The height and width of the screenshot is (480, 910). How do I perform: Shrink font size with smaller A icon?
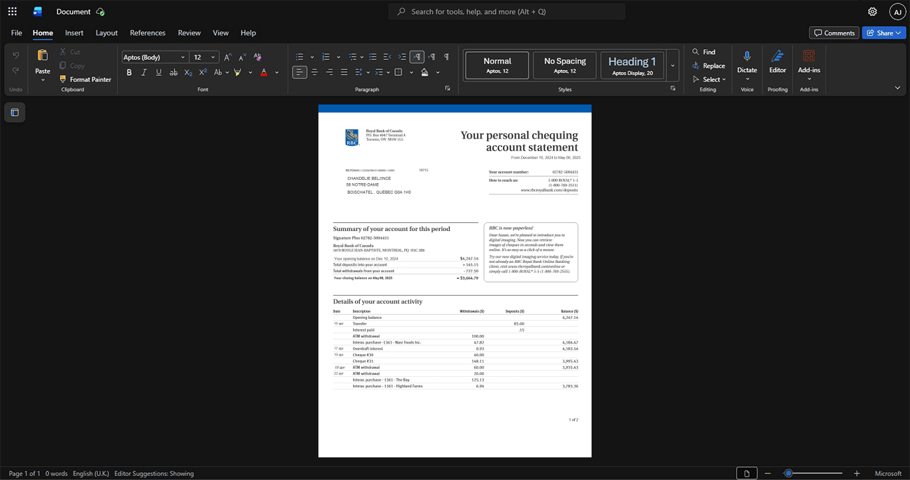(x=242, y=57)
